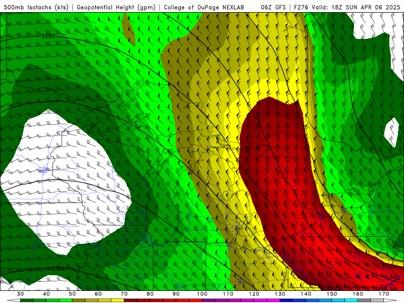The height and width of the screenshot is (303, 404).
Task: Click the 160 label on the color scale
Action: 358,294
